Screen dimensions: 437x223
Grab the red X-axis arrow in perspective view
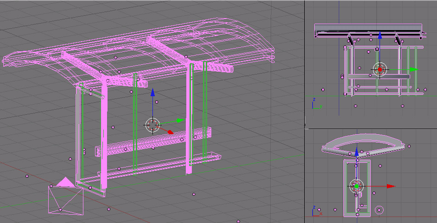(170, 132)
